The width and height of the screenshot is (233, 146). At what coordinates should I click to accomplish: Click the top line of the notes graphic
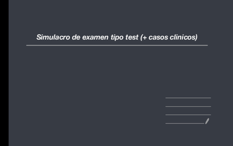coord(188,98)
